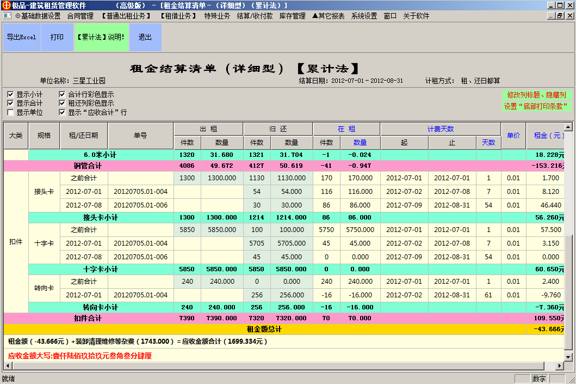
Task: Open 合同管理 menu
Action: click(80, 16)
